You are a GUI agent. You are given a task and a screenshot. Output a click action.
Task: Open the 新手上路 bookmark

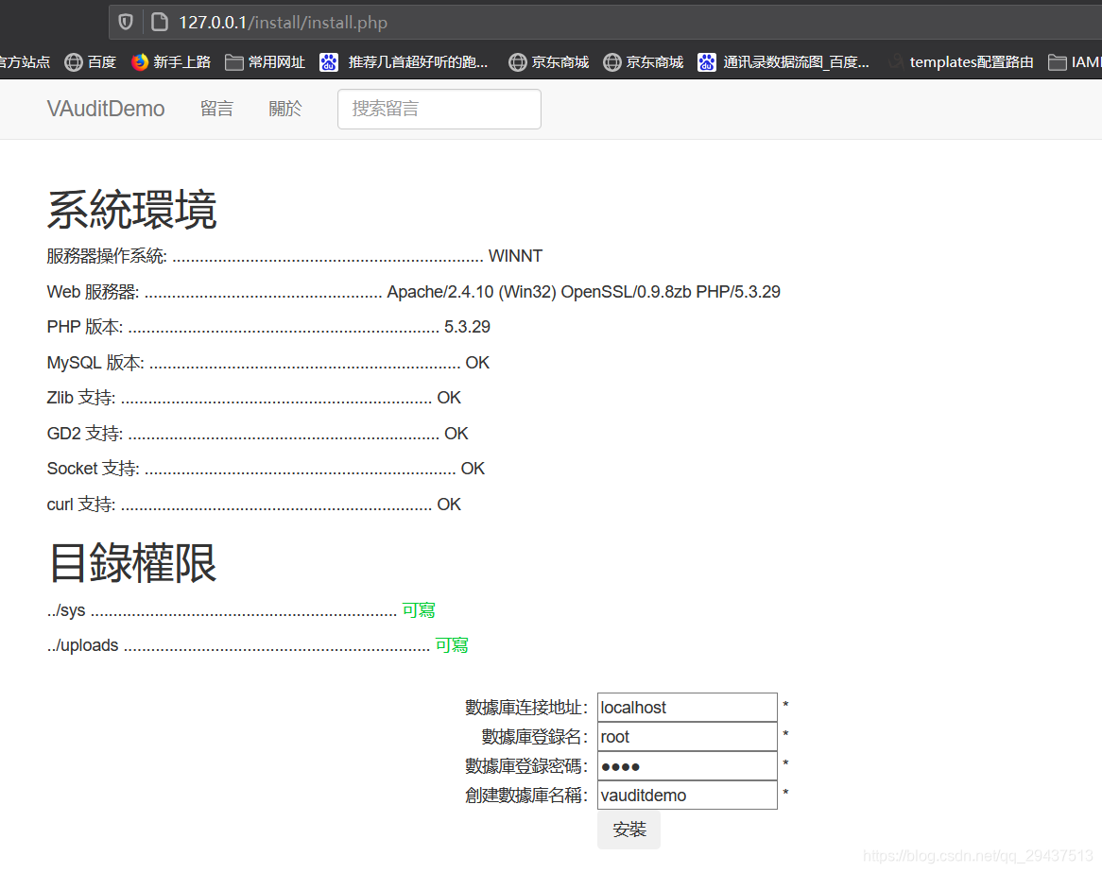click(171, 62)
